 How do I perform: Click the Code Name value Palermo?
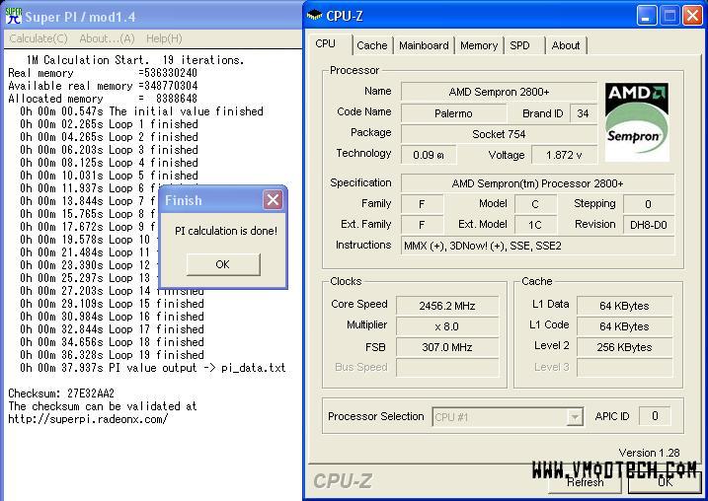[453, 113]
